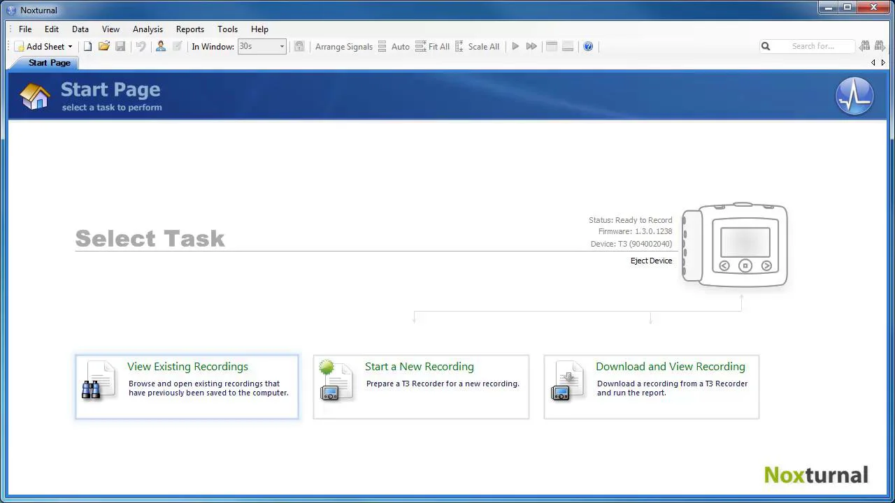Viewport: 895px width, 503px height.
Task: Click the new blank document icon
Action: pyautogui.click(x=87, y=47)
